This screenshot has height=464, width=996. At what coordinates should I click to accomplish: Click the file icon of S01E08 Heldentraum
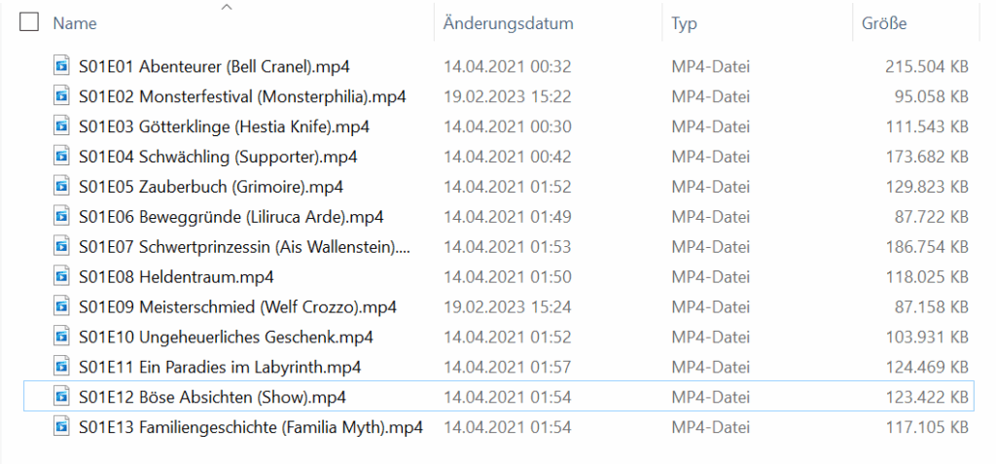click(61, 277)
